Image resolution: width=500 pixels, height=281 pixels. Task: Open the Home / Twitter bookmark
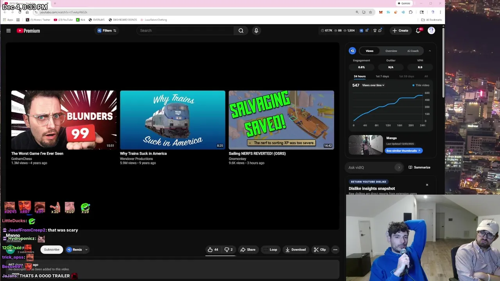coord(38,20)
